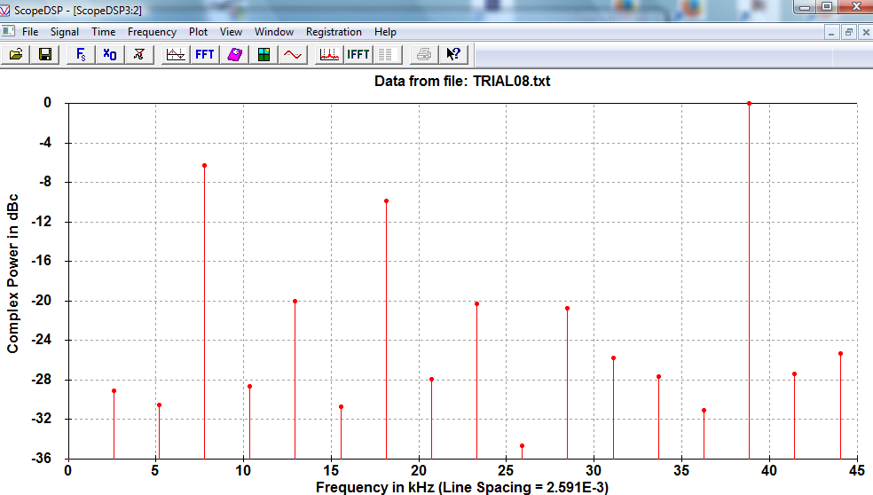
Task: Open the time-domain plot icon
Action: (176, 54)
